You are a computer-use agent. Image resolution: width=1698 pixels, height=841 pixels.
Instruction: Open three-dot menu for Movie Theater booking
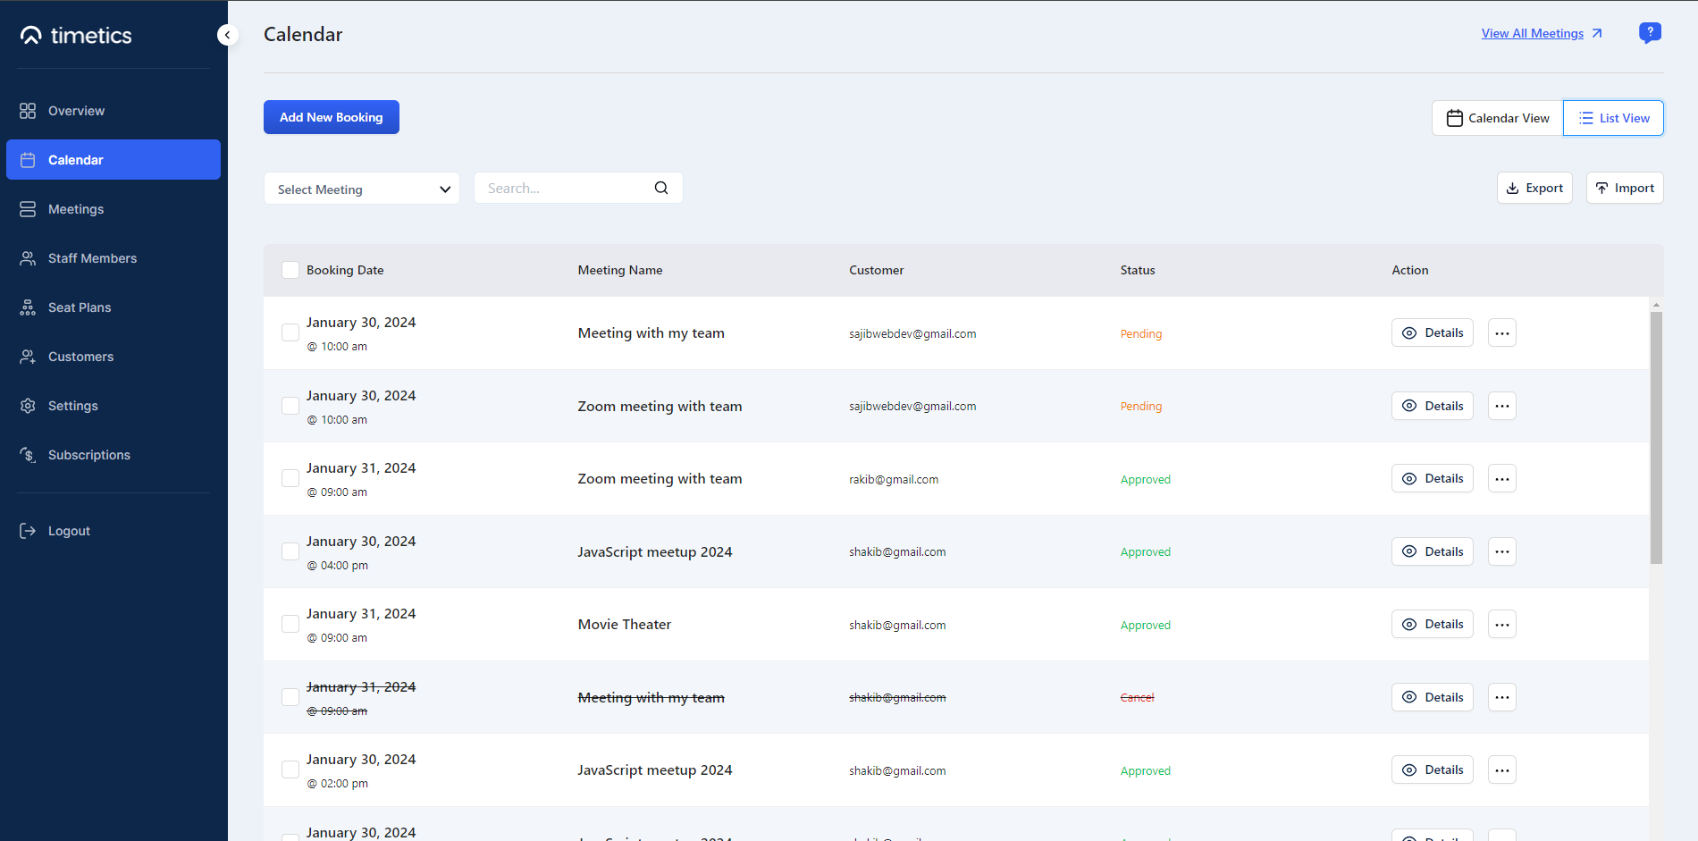click(x=1501, y=625)
